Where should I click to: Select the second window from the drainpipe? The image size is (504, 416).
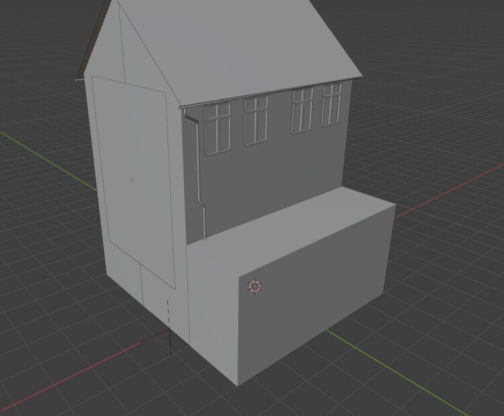click(x=256, y=120)
